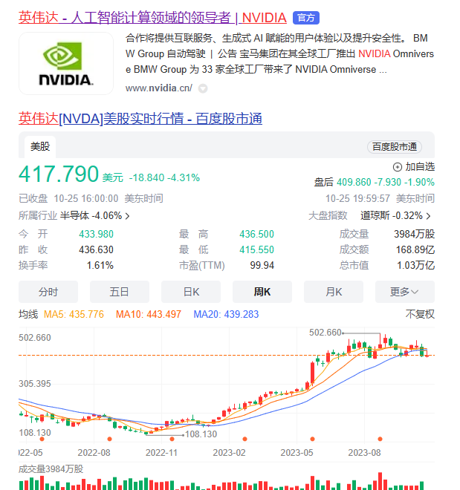Click the 417.790 current price
Viewport: 460px width, 490px height.
pyautogui.click(x=59, y=174)
